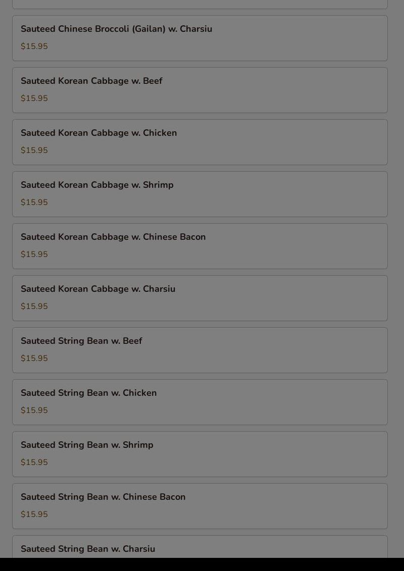Select Sauteed String Bean w. Chinese Bacon
The image size is (404, 571).
point(103,497)
